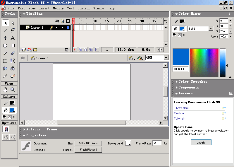This screenshot has width=234, height=167.
Task: Expand the Components panel
Action: pos(177,88)
